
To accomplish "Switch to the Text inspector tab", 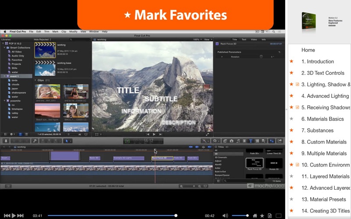I will 244,39.
